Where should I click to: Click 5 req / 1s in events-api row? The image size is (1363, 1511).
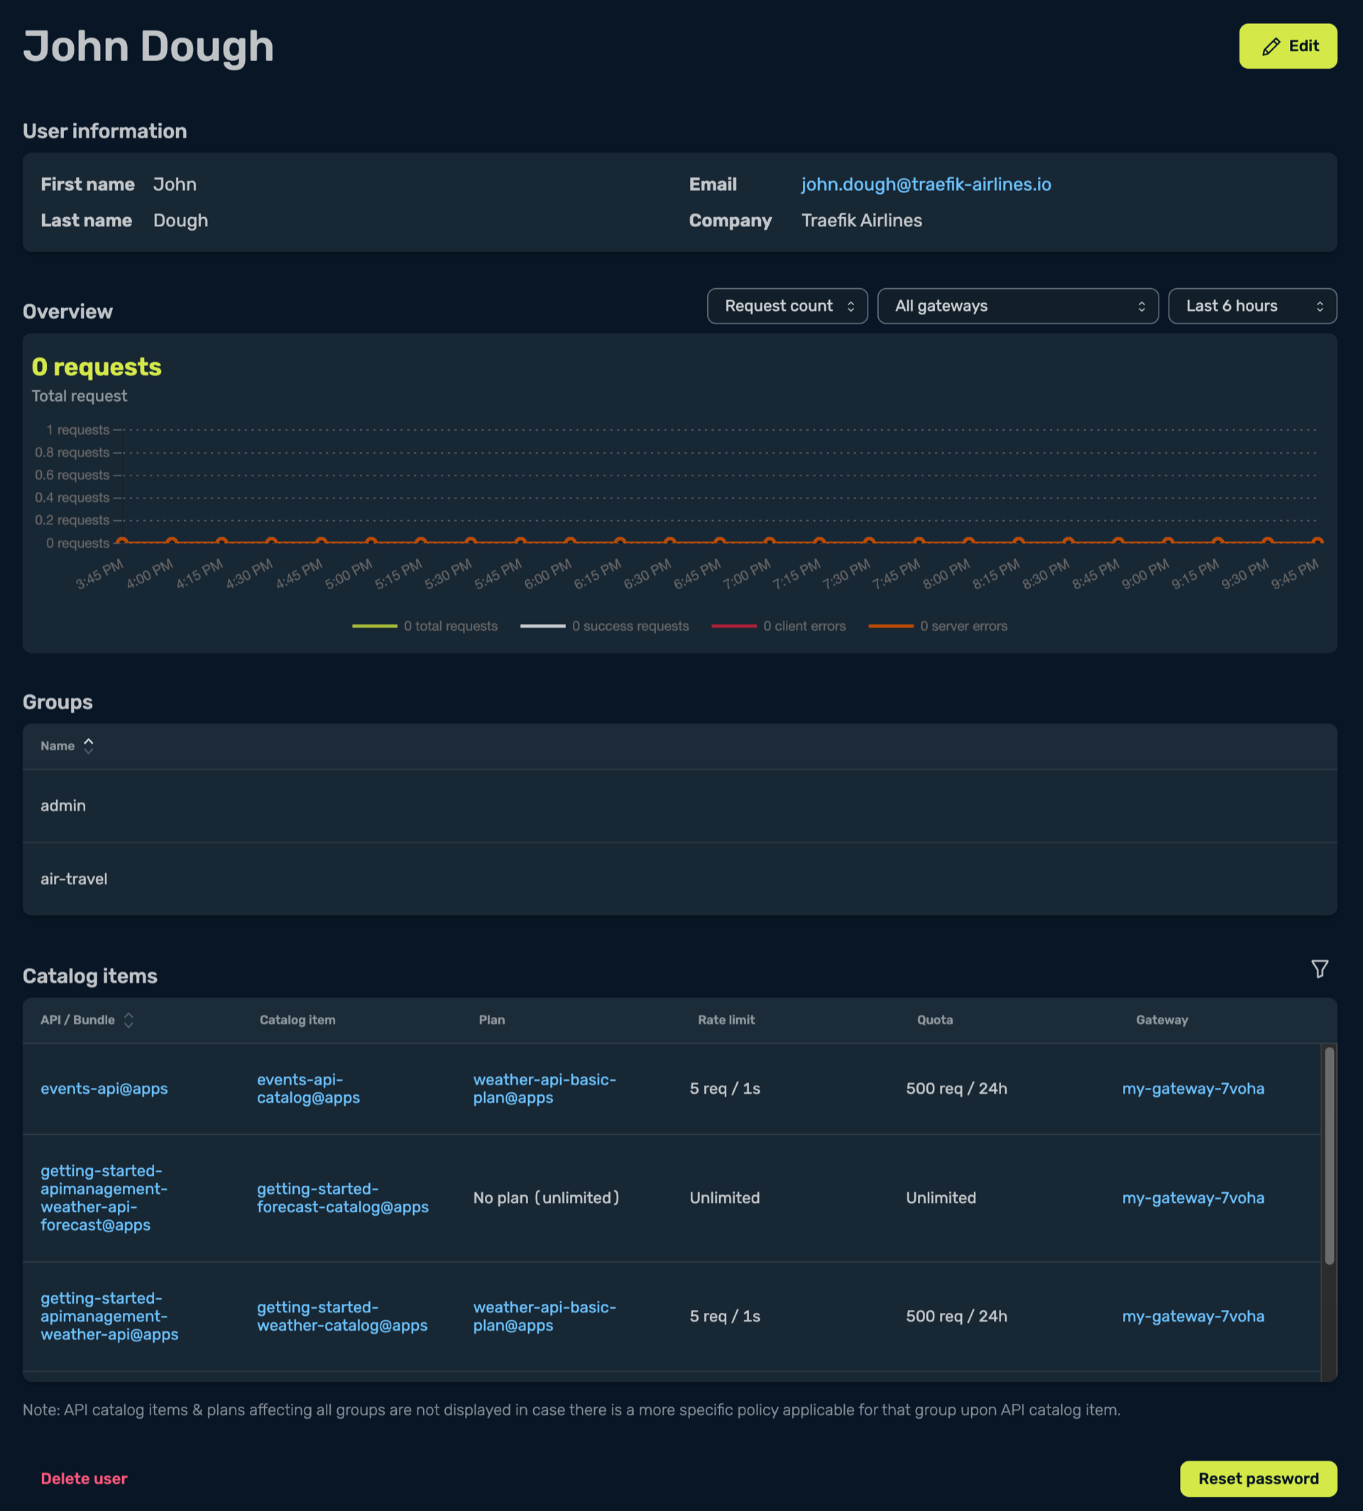[x=725, y=1089]
